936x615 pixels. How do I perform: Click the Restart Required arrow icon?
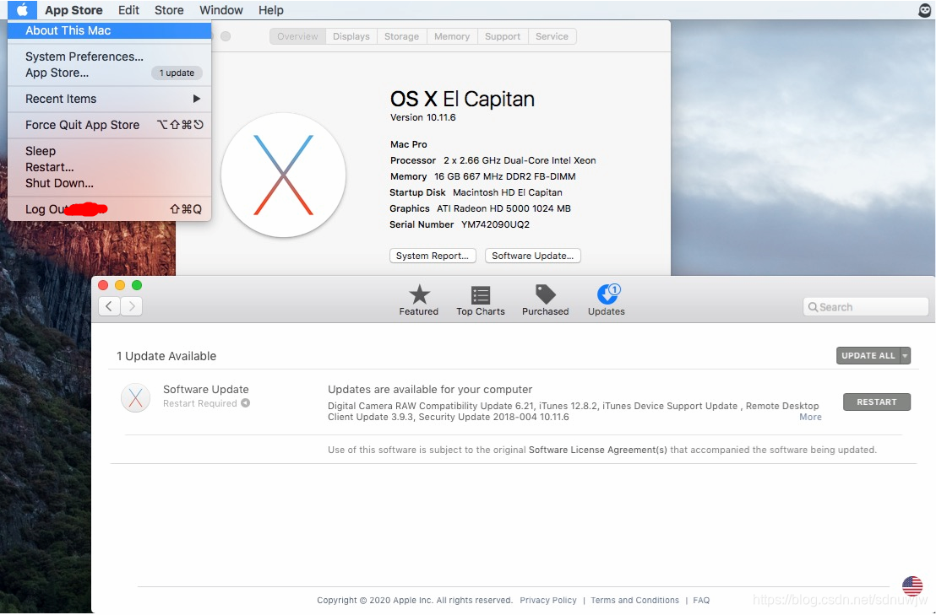tap(245, 403)
